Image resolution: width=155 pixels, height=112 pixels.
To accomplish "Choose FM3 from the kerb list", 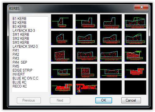I will pos(16,58).
